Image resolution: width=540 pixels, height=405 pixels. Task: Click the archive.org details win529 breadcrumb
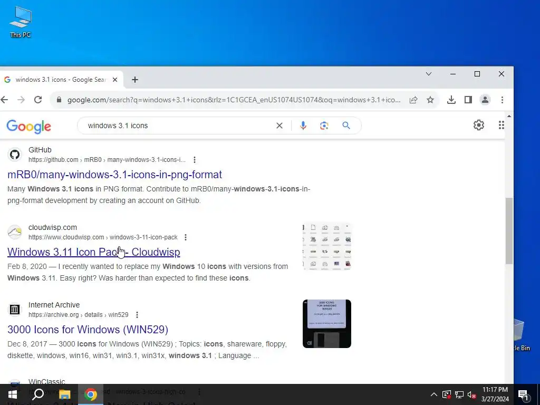coord(78,315)
